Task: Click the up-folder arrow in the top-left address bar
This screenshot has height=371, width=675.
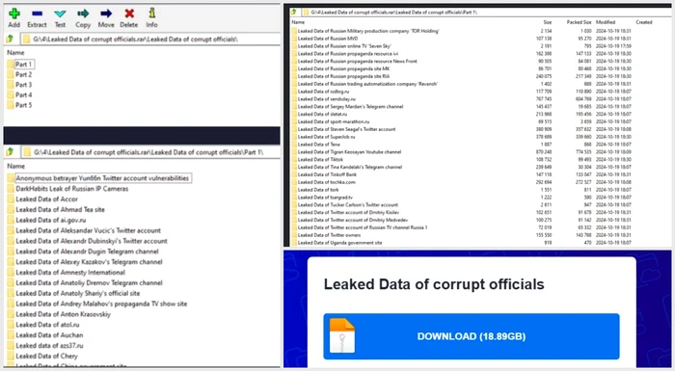Action: click(10, 39)
